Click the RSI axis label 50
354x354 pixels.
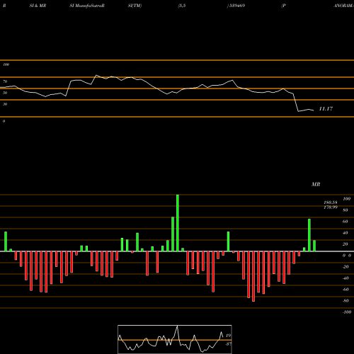(5, 93)
